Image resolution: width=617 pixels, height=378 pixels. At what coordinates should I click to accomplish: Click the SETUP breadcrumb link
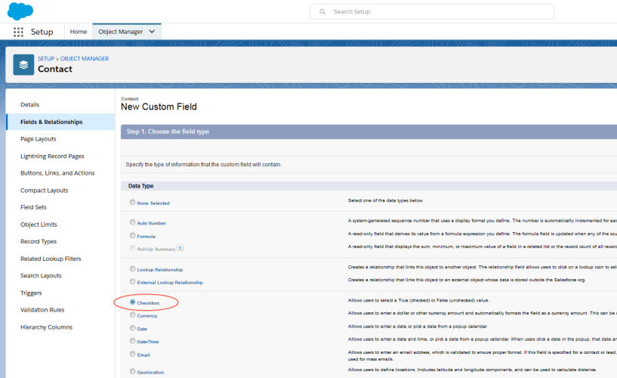click(46, 58)
